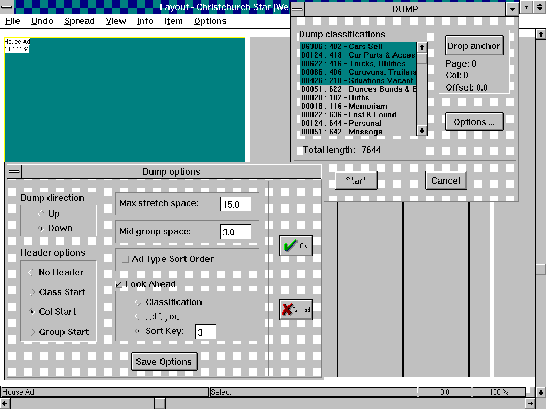
Task: Click the horizontal scrollbar thumb
Action: pyautogui.click(x=159, y=404)
